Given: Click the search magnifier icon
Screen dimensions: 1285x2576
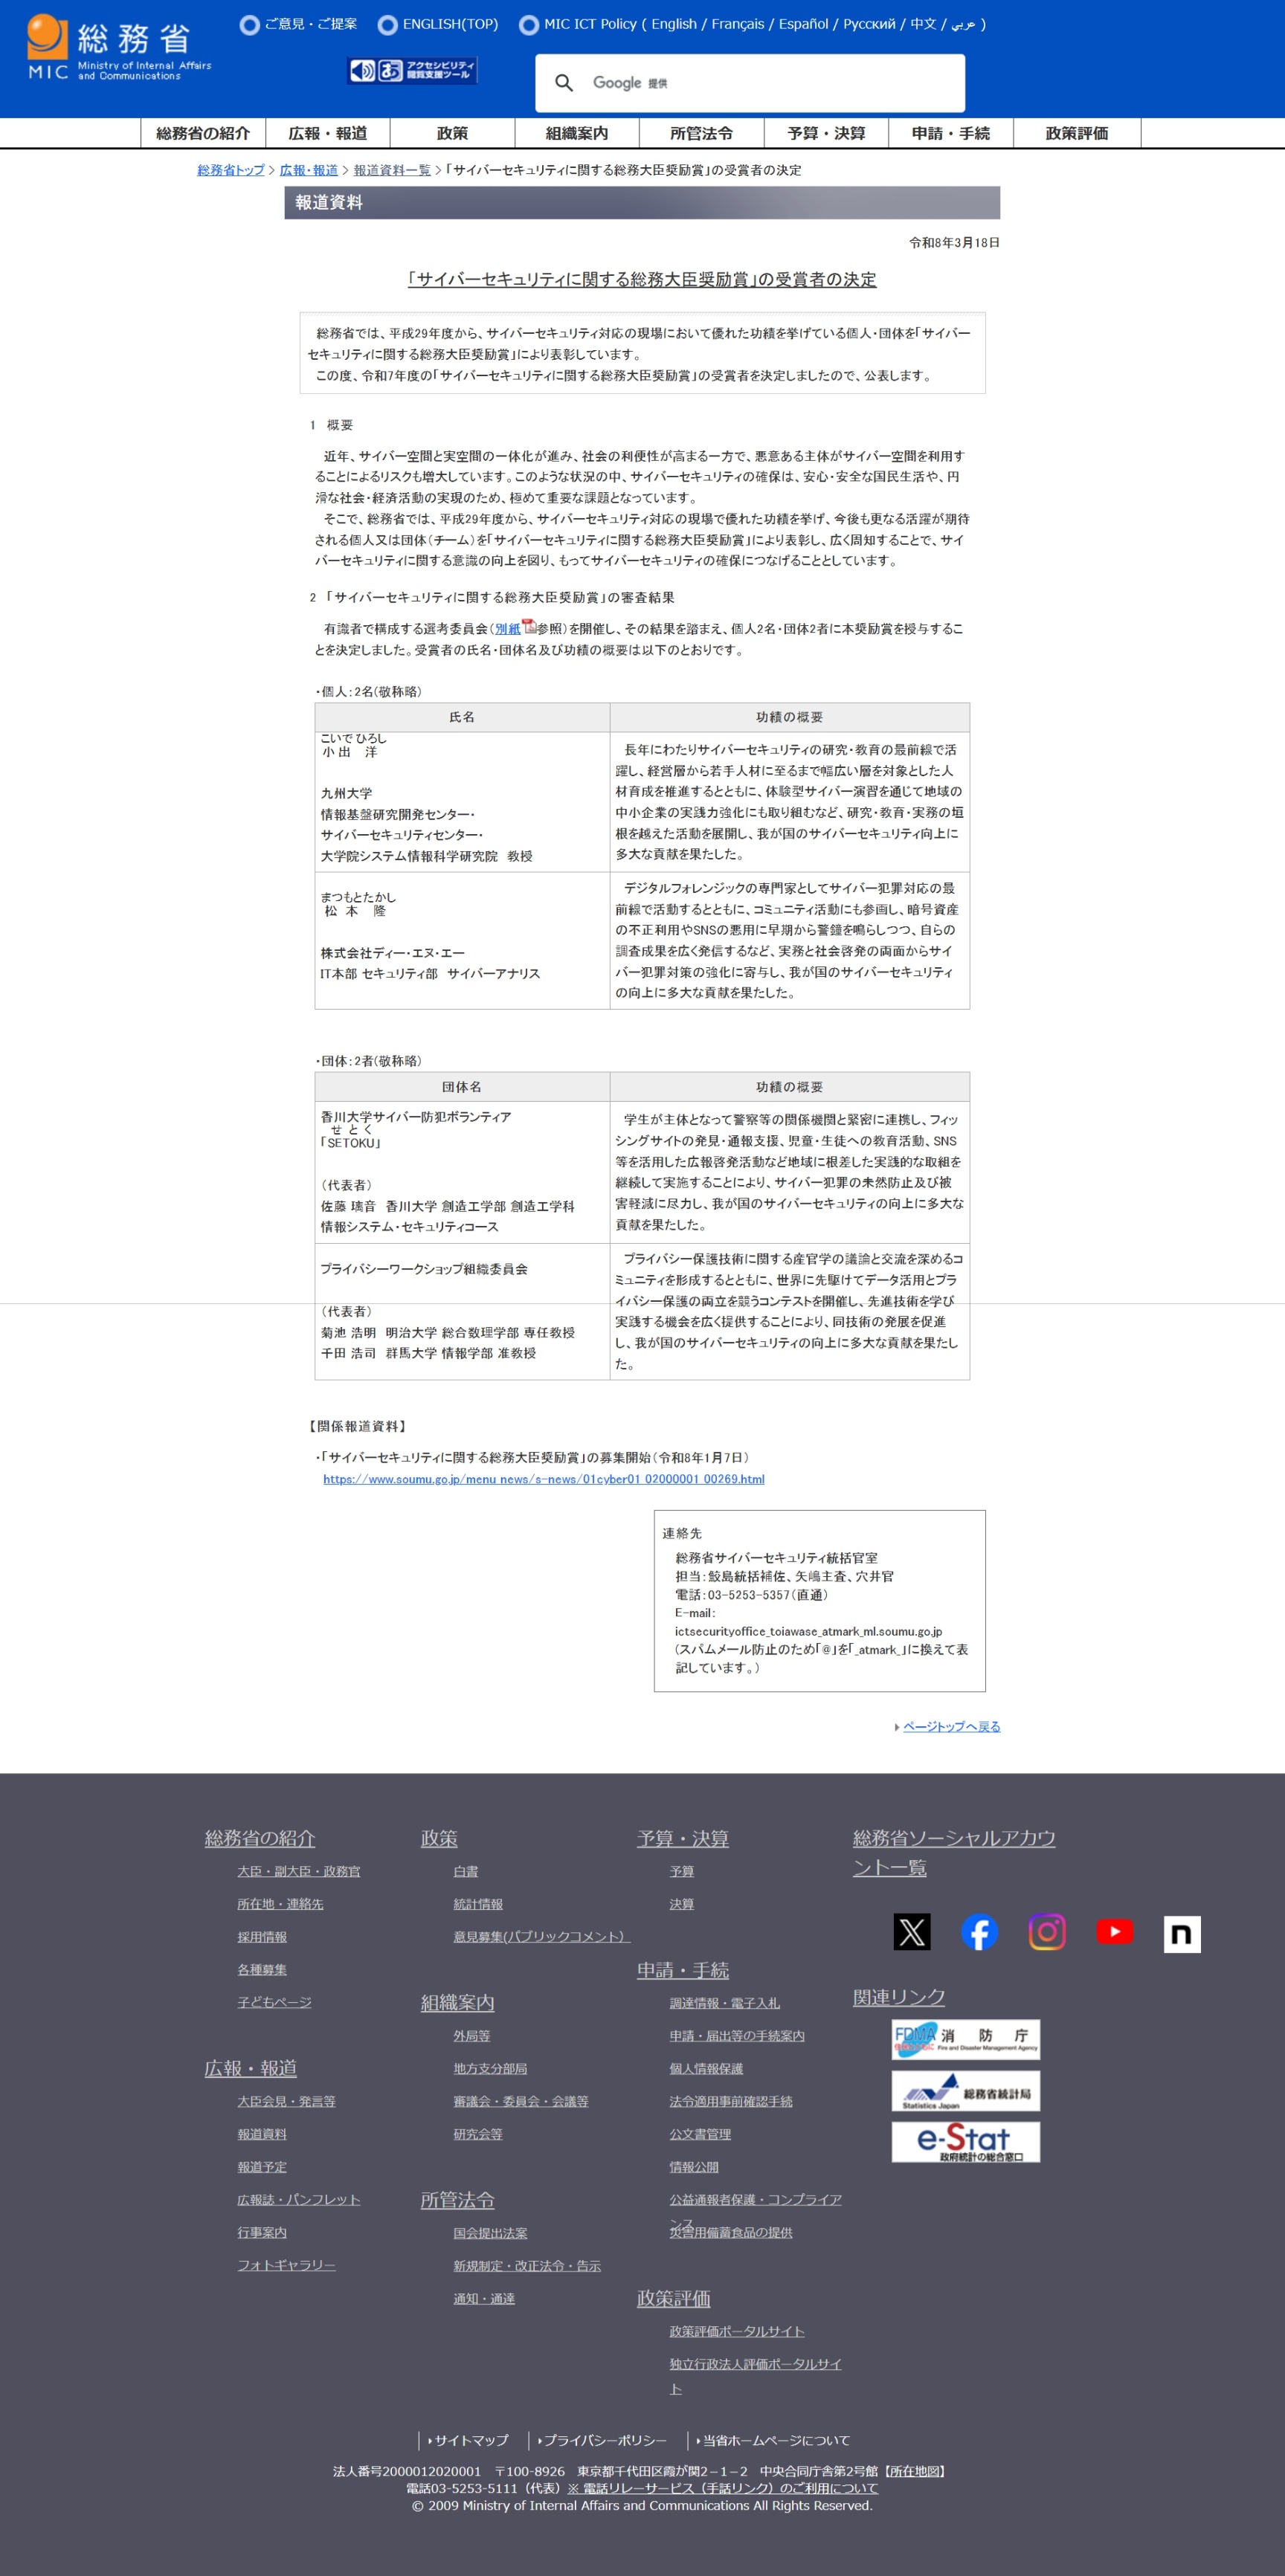Looking at the screenshot, I should [564, 83].
